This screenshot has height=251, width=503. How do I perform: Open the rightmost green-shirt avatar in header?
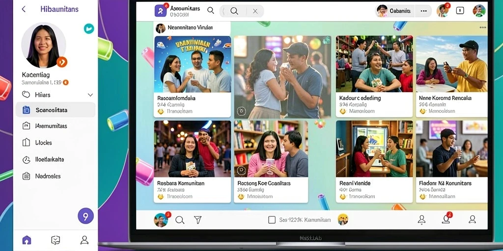479,11
